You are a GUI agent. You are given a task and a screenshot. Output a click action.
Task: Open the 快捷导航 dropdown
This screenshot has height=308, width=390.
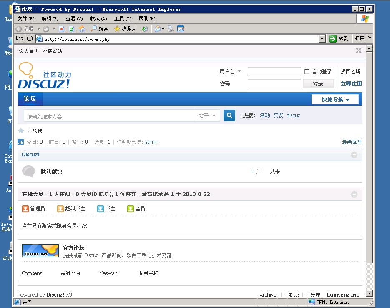click(x=335, y=100)
